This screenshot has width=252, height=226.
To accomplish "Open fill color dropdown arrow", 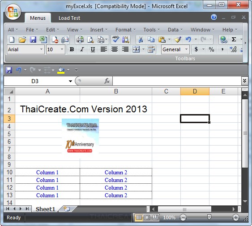I will coord(68,70).
